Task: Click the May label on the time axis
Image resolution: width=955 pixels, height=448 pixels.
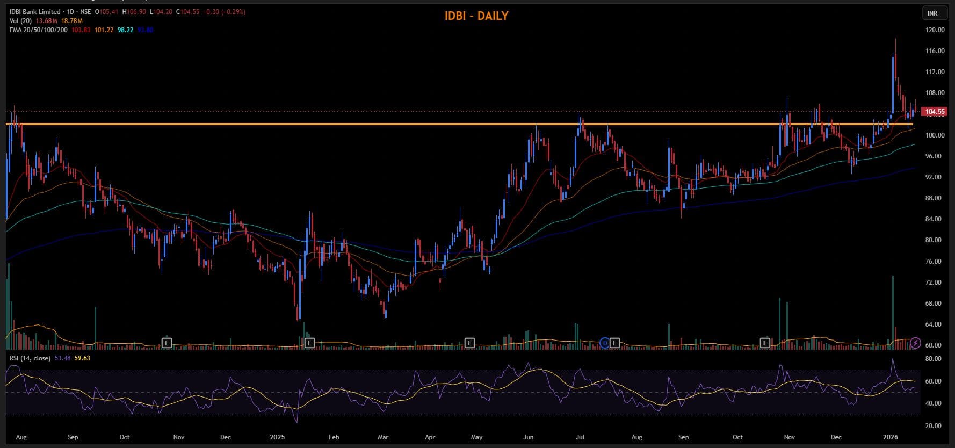Action: coord(476,437)
